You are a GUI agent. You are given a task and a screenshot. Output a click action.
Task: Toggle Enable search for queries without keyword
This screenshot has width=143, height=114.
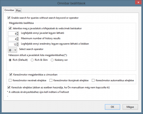tap(9, 18)
